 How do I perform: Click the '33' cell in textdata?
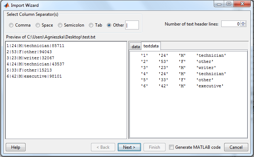point(163,80)
